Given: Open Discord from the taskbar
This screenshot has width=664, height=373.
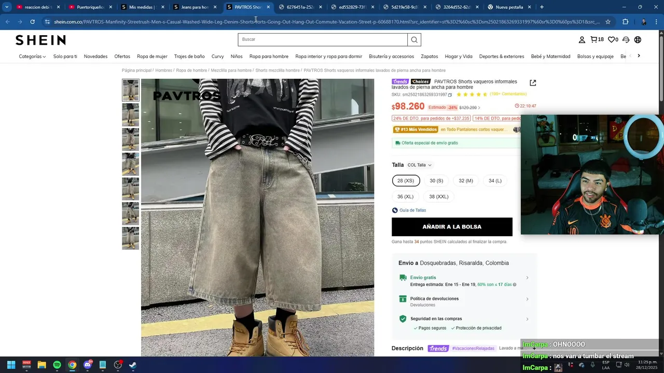Looking at the screenshot, I should point(87,365).
